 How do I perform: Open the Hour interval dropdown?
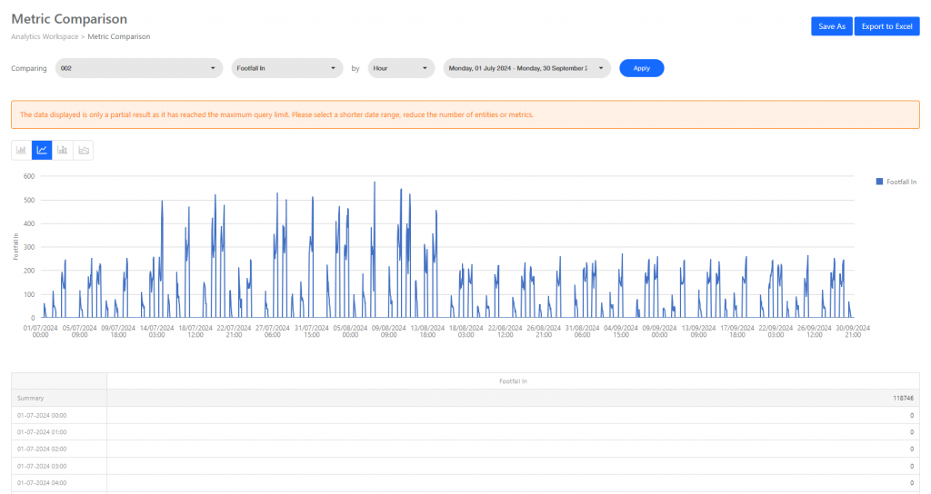(401, 68)
